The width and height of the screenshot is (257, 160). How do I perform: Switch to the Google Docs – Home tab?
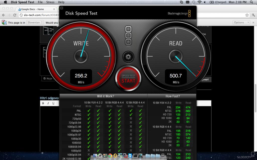click(x=36, y=9)
